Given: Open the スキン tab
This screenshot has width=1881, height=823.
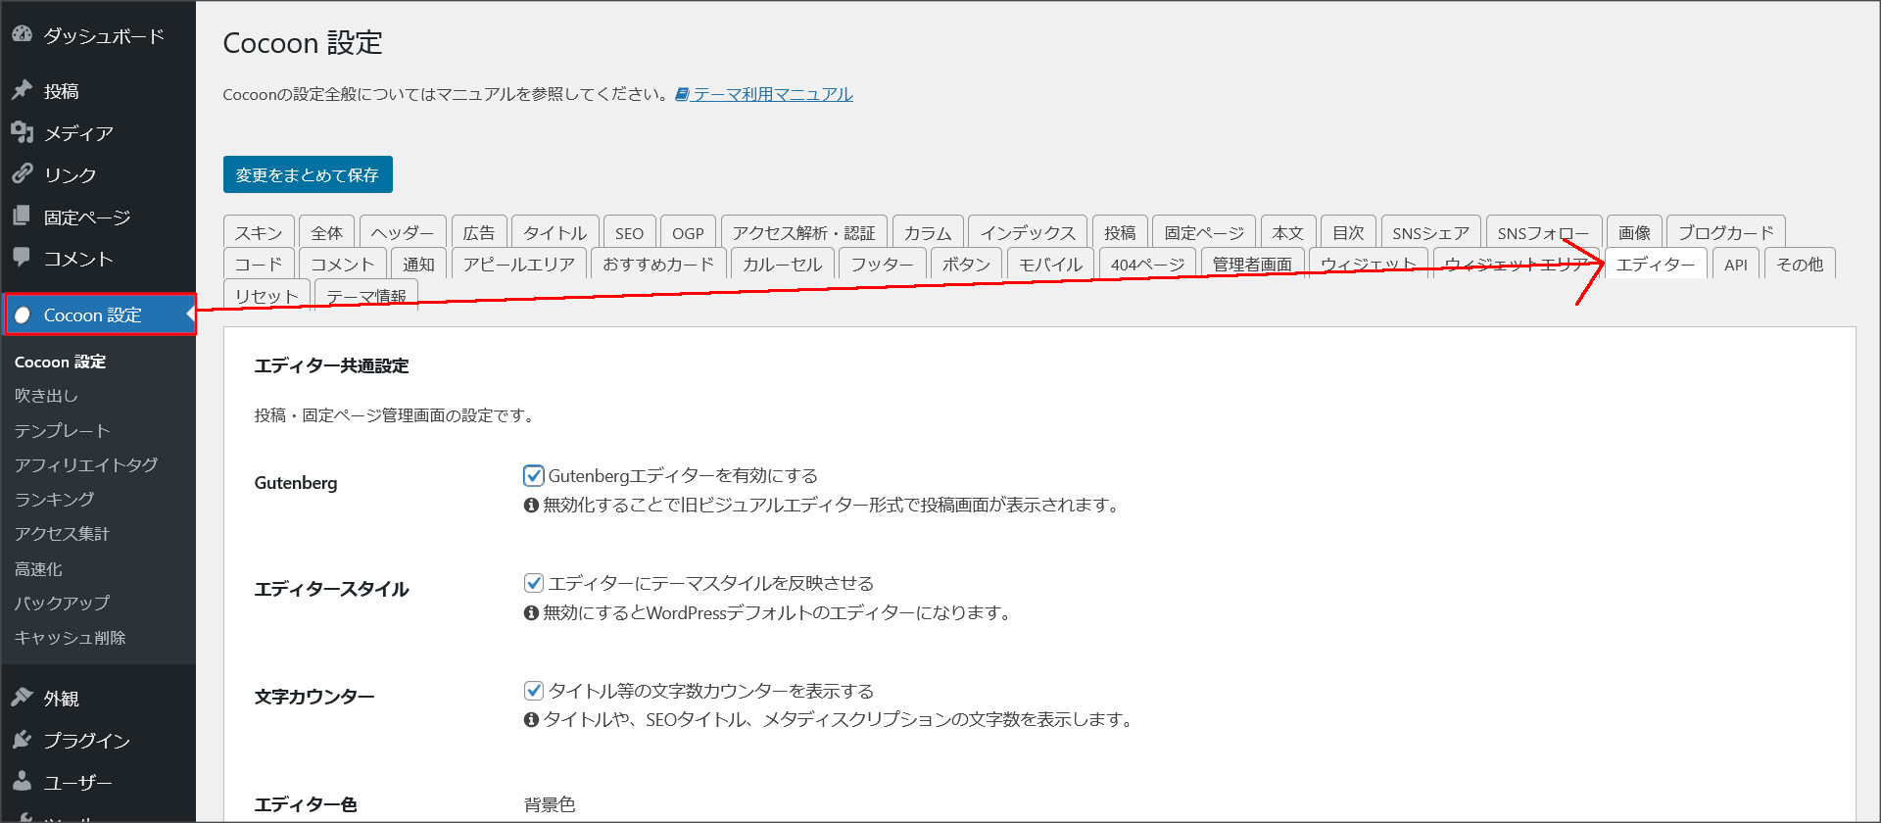Looking at the screenshot, I should [259, 232].
